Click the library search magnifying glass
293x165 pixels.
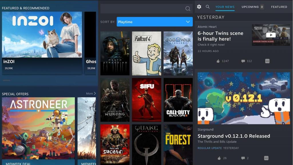[x=187, y=8]
